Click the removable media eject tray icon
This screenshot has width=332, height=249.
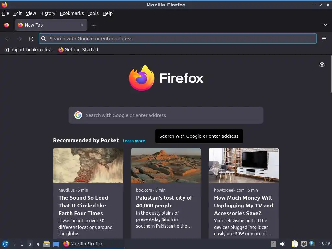[274, 244]
